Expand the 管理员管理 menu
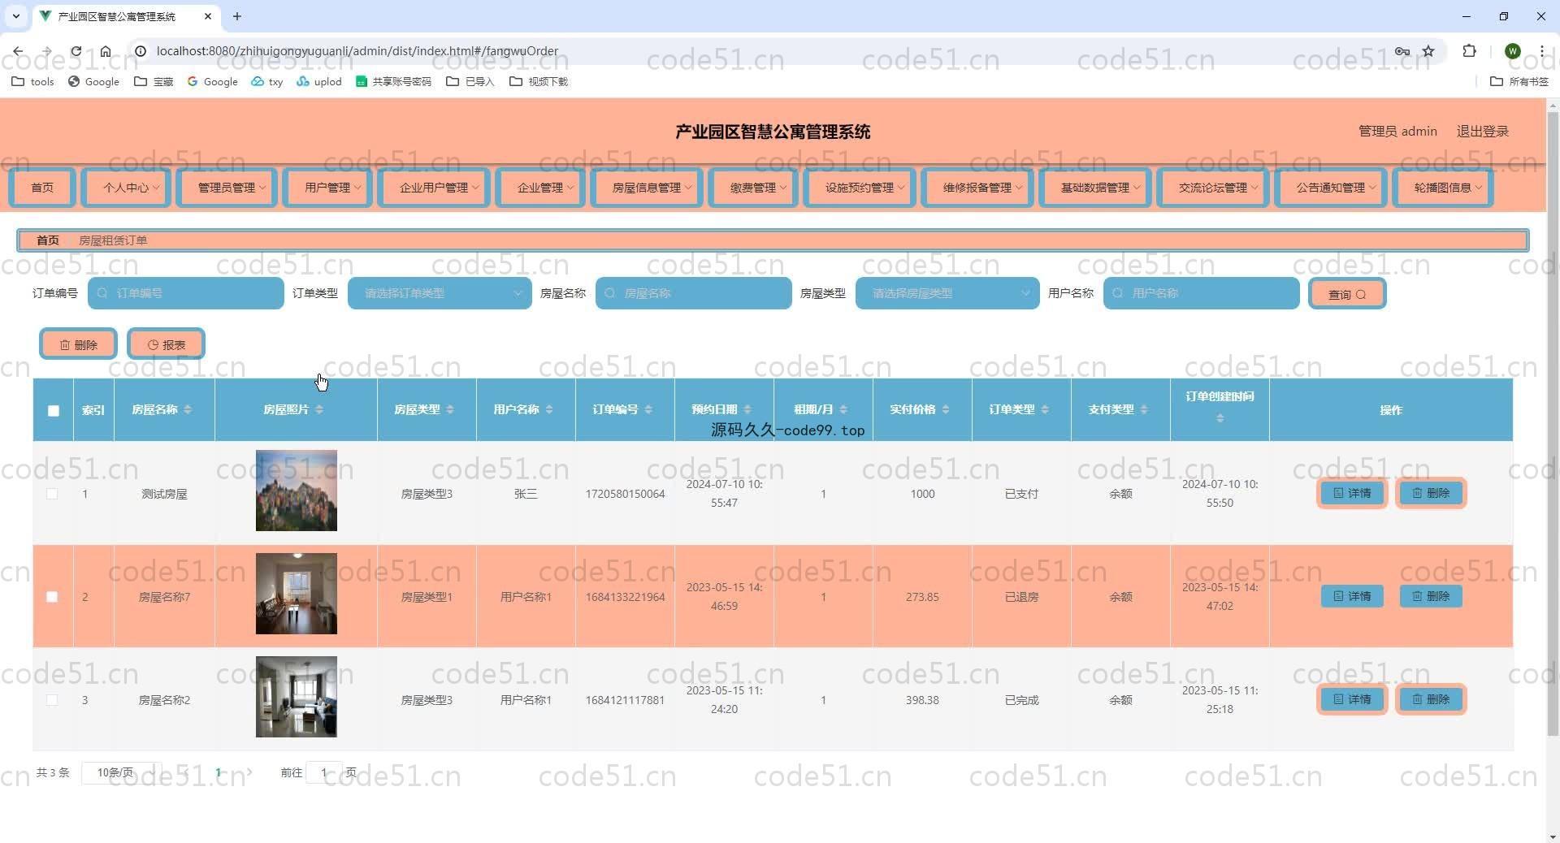Screen dimensions: 1560x843 pyautogui.click(x=227, y=188)
